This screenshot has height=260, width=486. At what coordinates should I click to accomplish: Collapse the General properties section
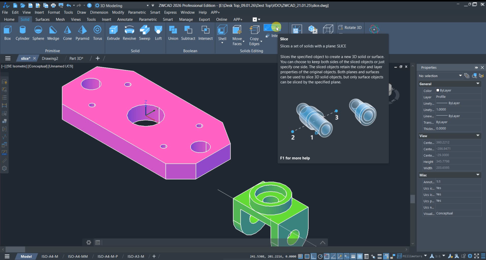pyautogui.click(x=478, y=84)
